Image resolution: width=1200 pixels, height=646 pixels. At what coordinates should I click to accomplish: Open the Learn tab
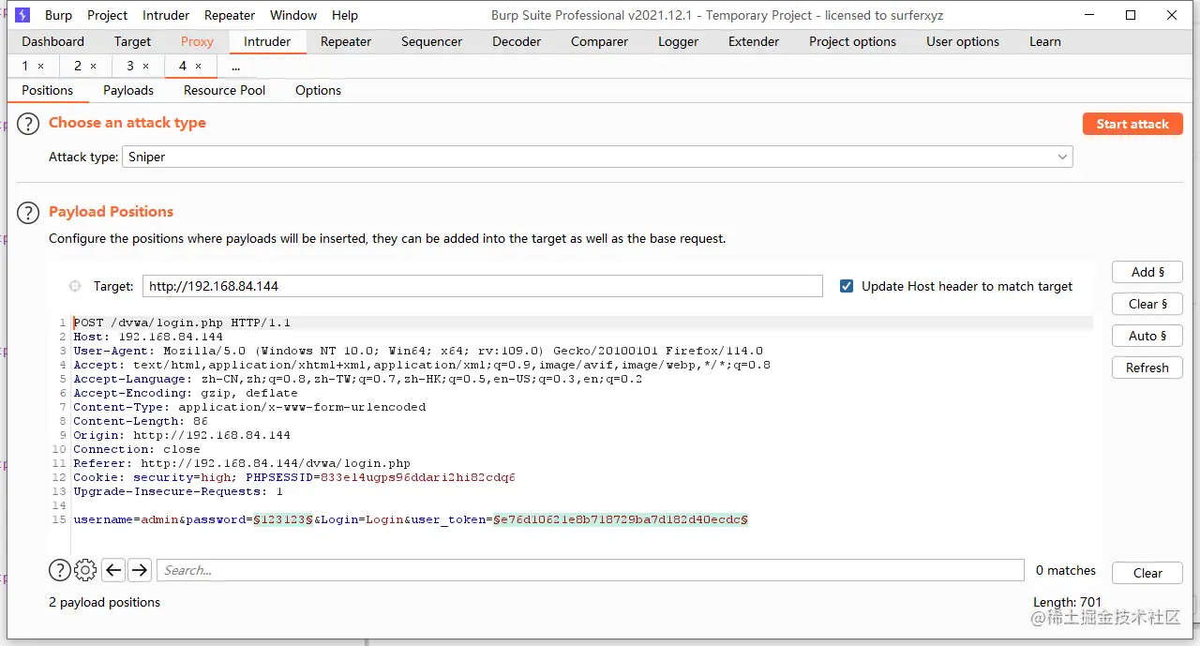click(x=1045, y=41)
